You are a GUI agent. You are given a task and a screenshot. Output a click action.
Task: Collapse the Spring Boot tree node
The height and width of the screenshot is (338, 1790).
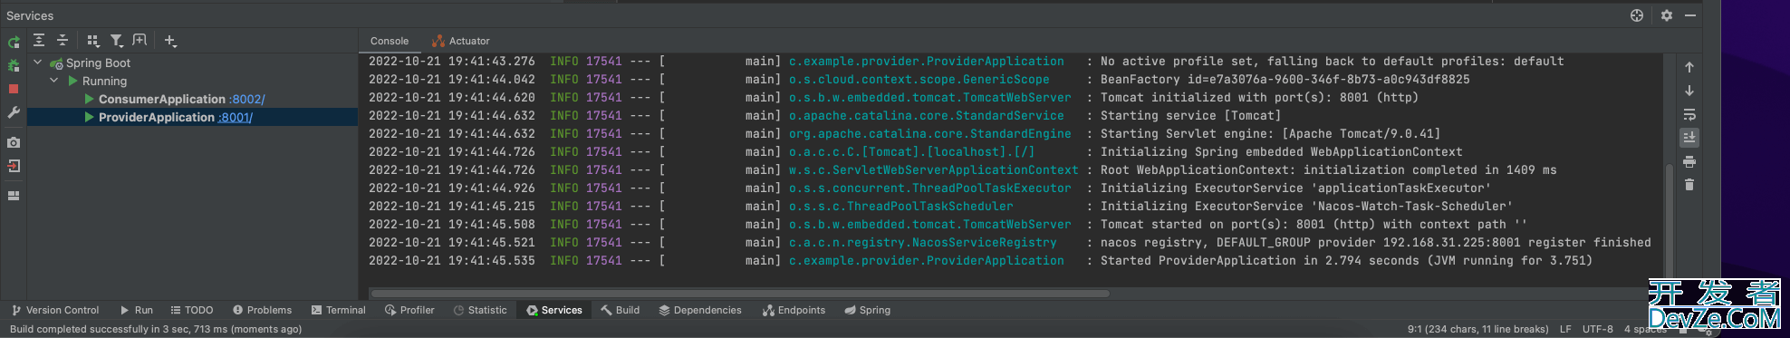[38, 63]
